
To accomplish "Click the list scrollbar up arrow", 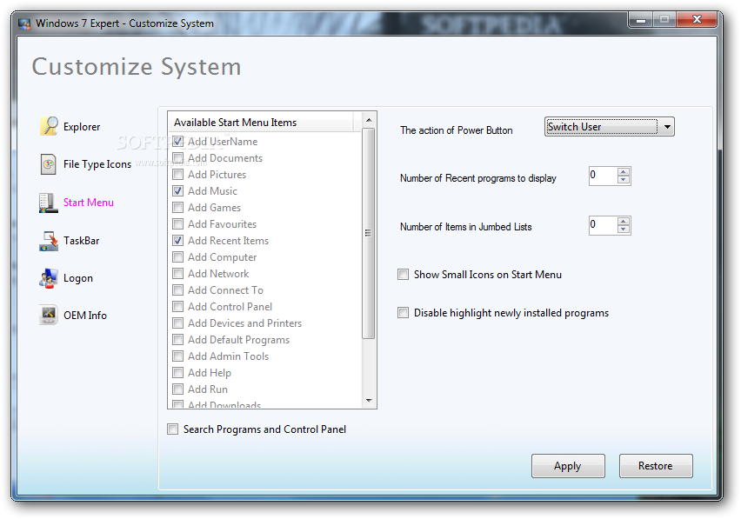I will pos(369,120).
